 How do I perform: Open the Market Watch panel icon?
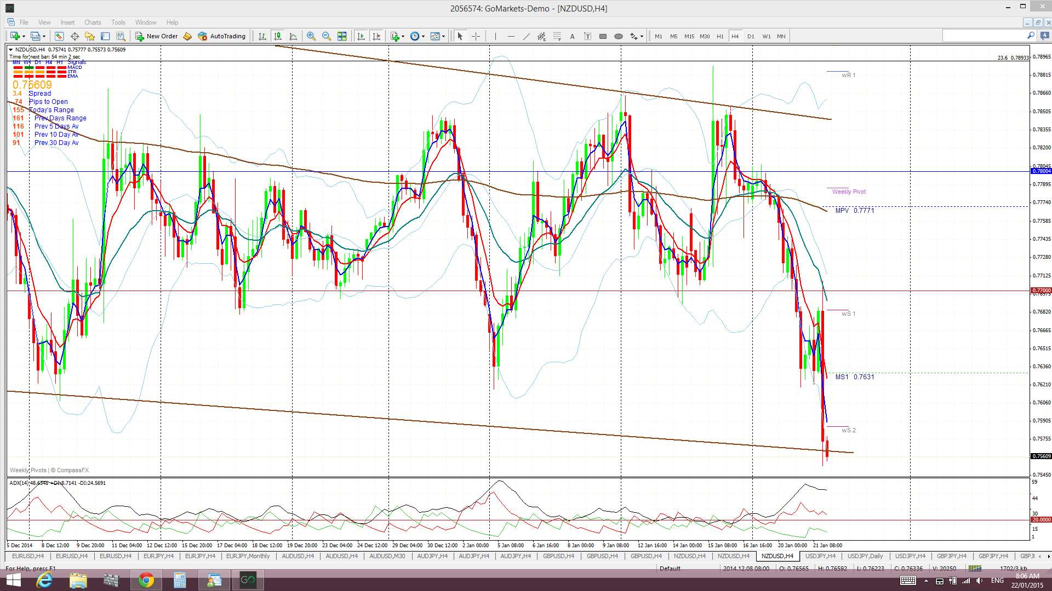59,36
